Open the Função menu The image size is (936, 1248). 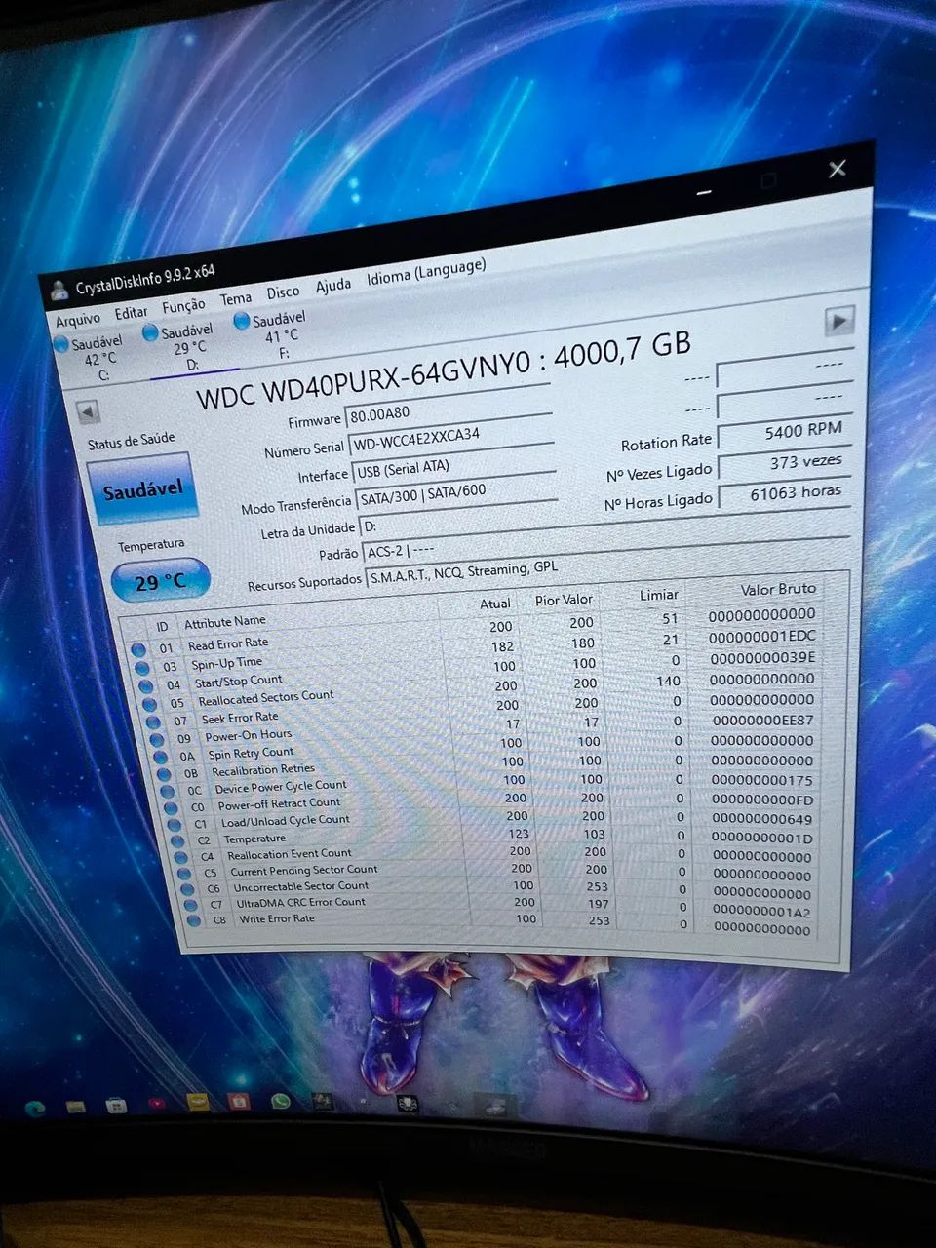[x=183, y=306]
